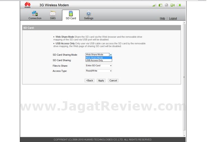Viewport: 207px width, 142px height.
Task: Click the Wi-Fi device status icon
Action: tap(172, 6)
